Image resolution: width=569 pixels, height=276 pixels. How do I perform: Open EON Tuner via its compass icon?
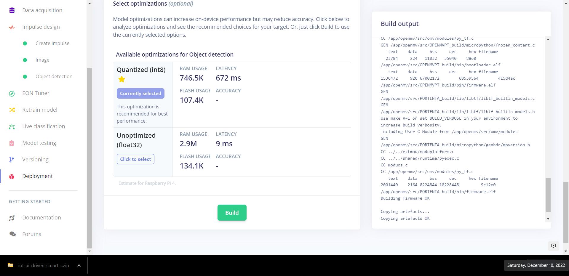pyautogui.click(x=12, y=94)
